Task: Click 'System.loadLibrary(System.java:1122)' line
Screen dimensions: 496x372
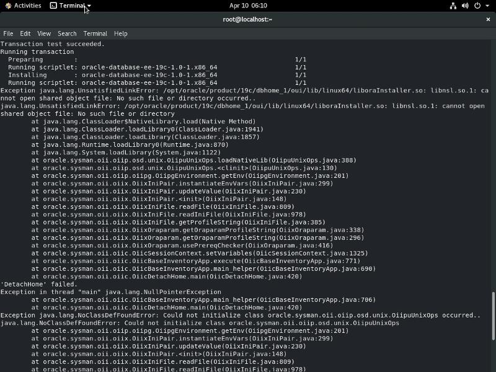Action: tap(126, 153)
